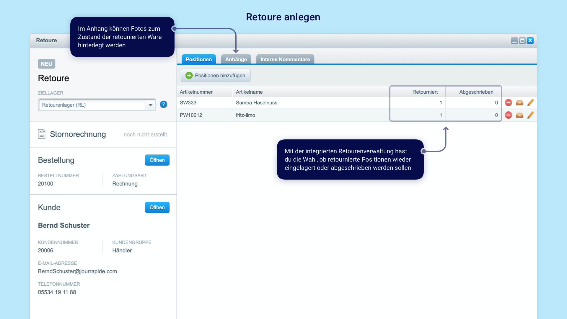
Task: Click Positionen hinzufügen button
Action: [x=216, y=76]
